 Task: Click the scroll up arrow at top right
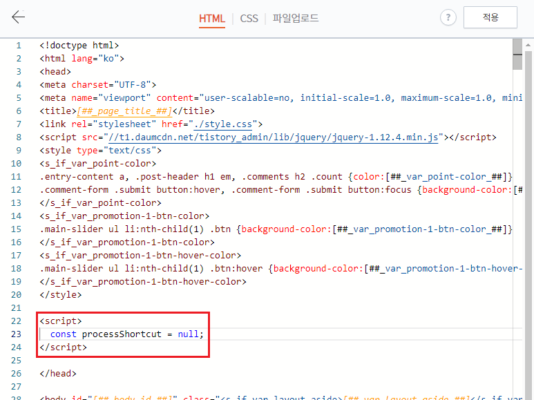528,45
